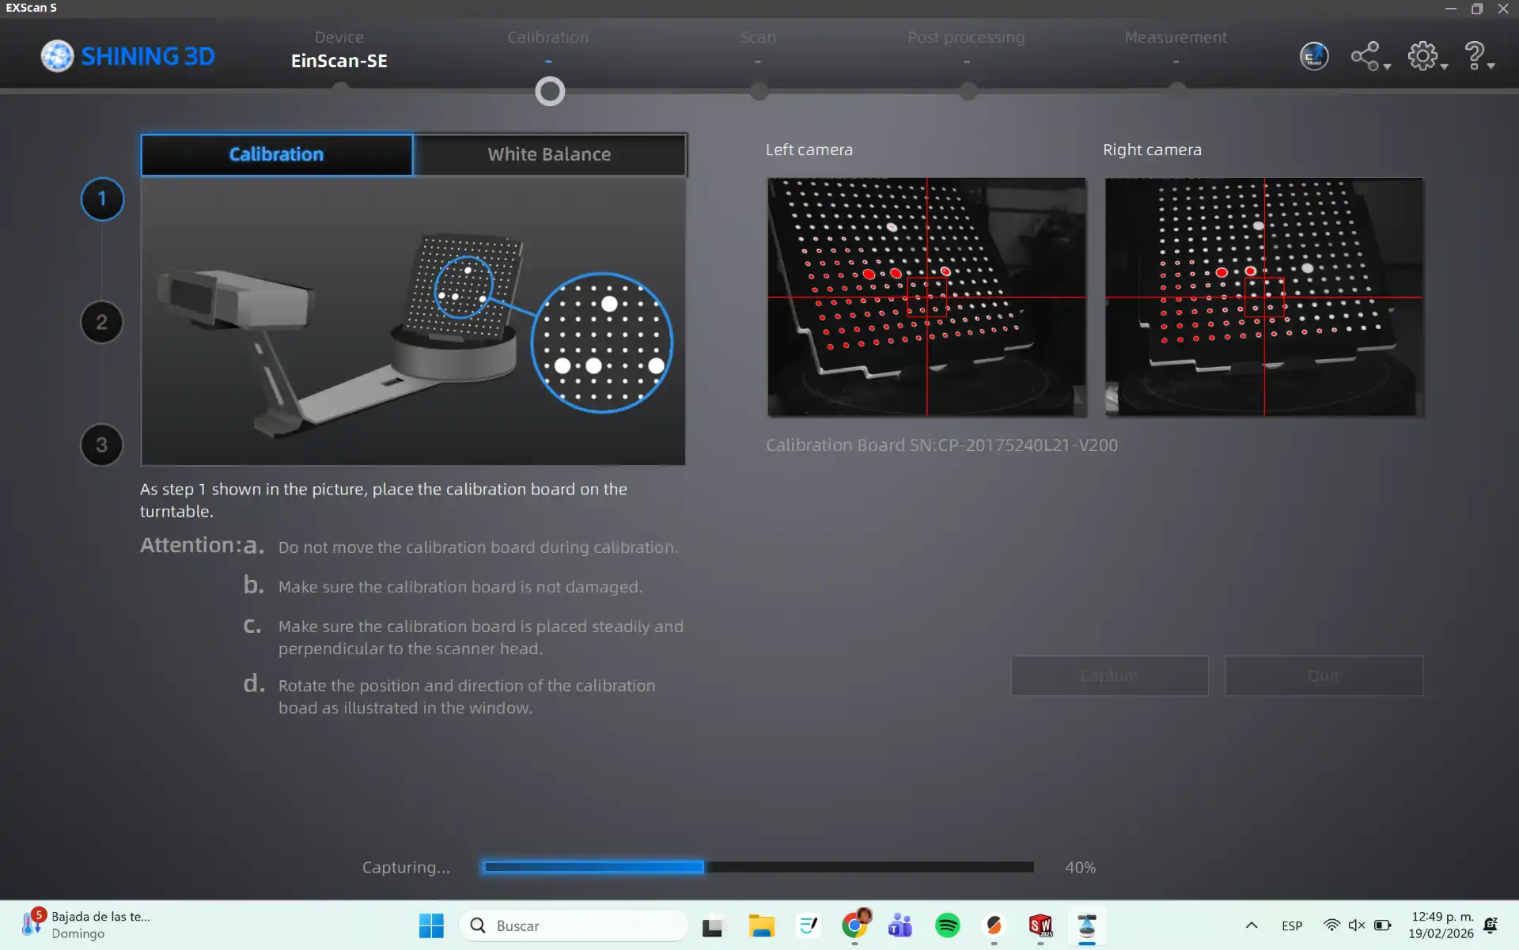Open File Explorer from taskbar

coord(761,925)
